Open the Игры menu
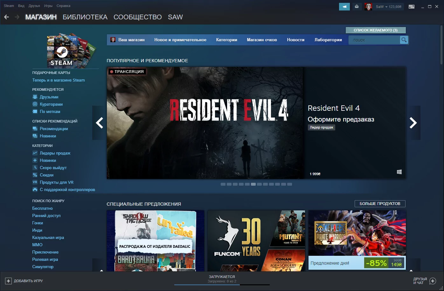 click(48, 6)
